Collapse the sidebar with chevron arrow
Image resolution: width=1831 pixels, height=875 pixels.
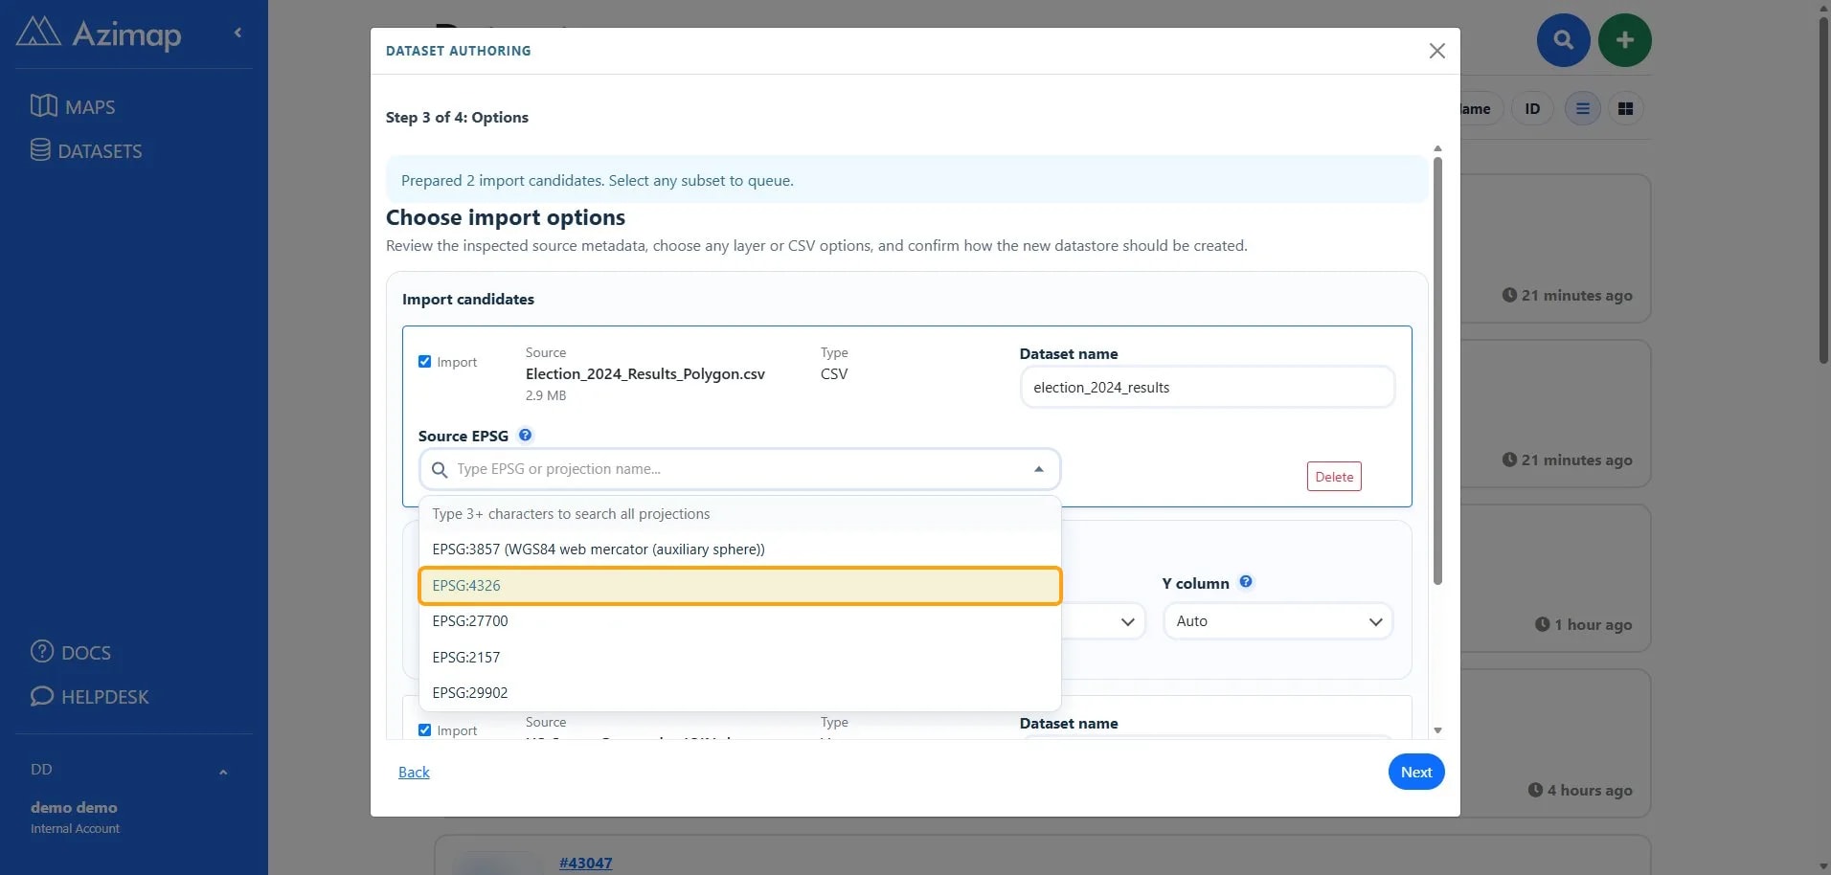point(237,33)
